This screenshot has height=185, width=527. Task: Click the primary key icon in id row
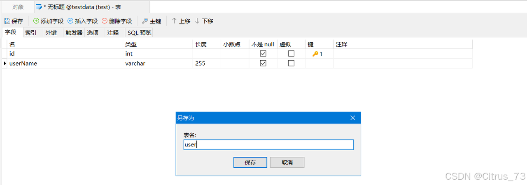(x=315, y=54)
